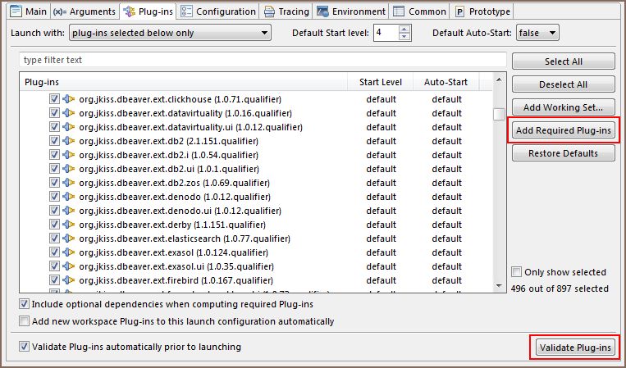Image resolution: width=626 pixels, height=368 pixels.
Task: Click plug-in icon for org.jkiss.dbeaver.ext.exasol.ui
Action: pyautogui.click(x=69, y=266)
